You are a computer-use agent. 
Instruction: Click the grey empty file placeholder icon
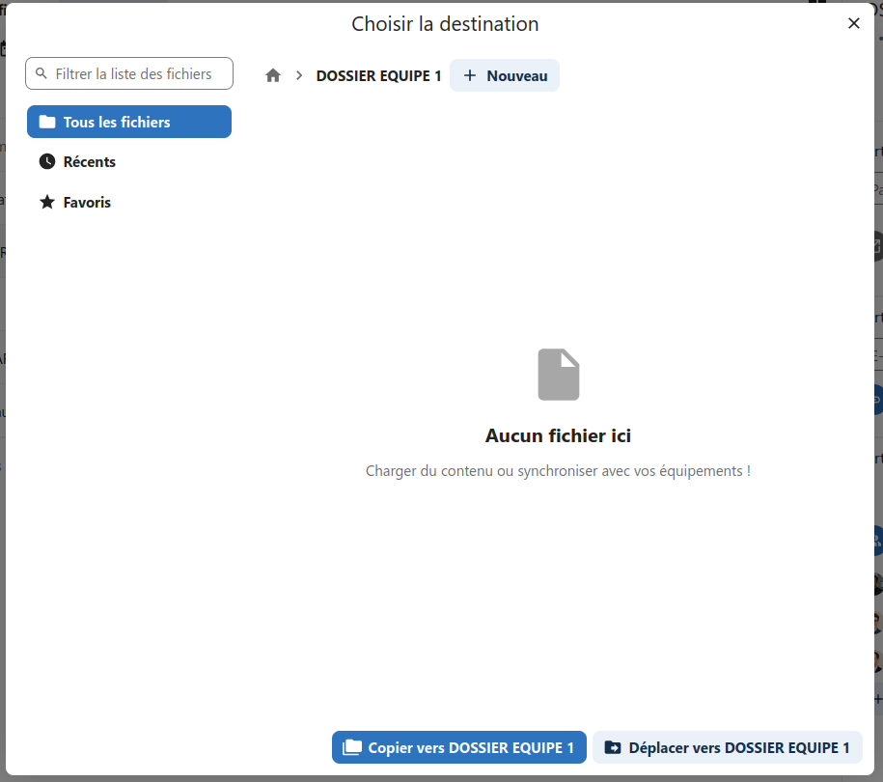[x=558, y=375]
